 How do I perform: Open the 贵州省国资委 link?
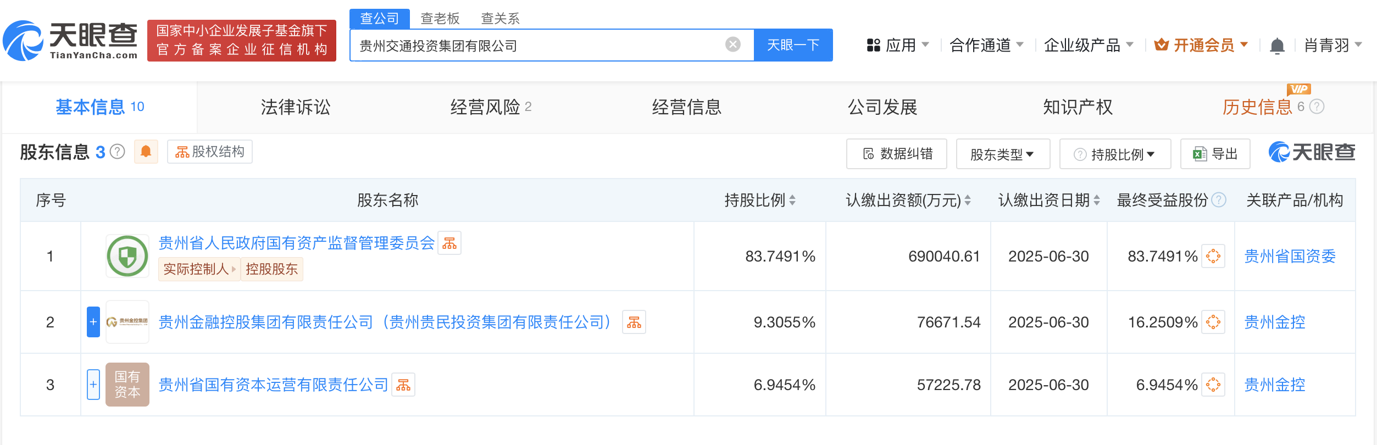click(x=1289, y=257)
